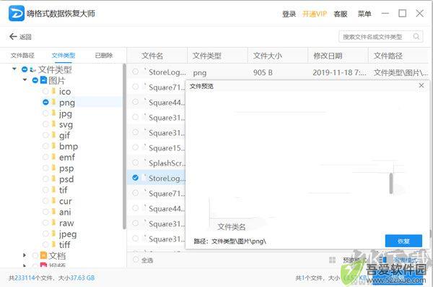The width and height of the screenshot is (433, 287).
Task: Click the search magnifier icon
Action: (416, 37)
